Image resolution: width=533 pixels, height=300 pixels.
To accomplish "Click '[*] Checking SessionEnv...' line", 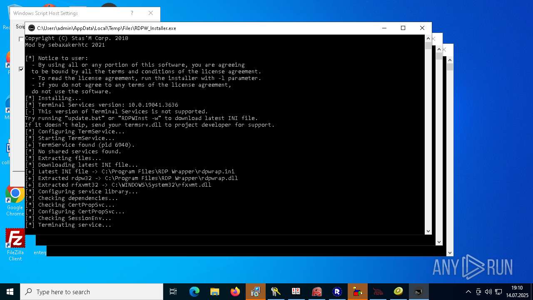I will (x=68, y=218).
